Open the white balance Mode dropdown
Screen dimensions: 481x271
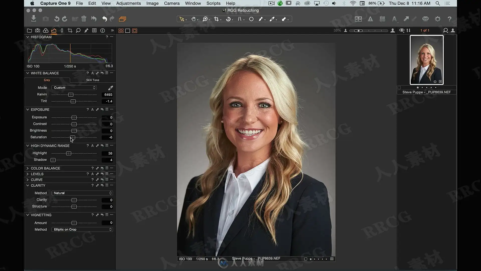click(74, 88)
